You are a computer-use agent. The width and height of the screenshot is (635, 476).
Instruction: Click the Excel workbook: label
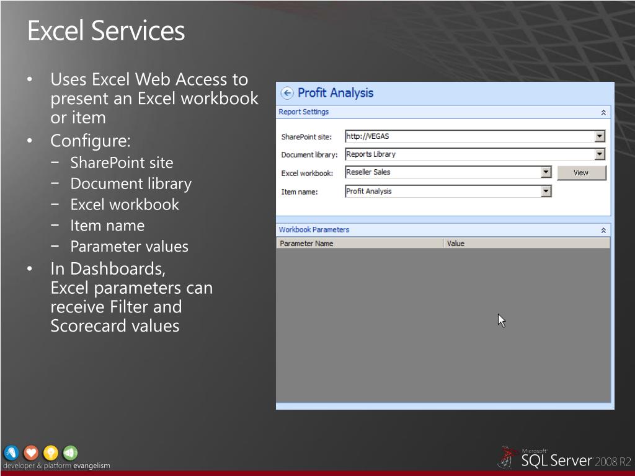(x=307, y=174)
